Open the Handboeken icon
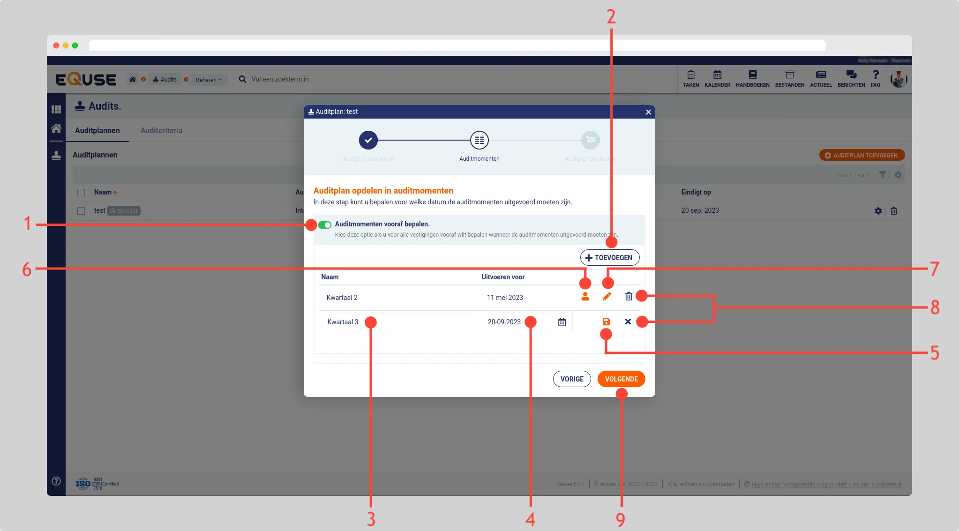Screen dimensions: 959x531 752,79
